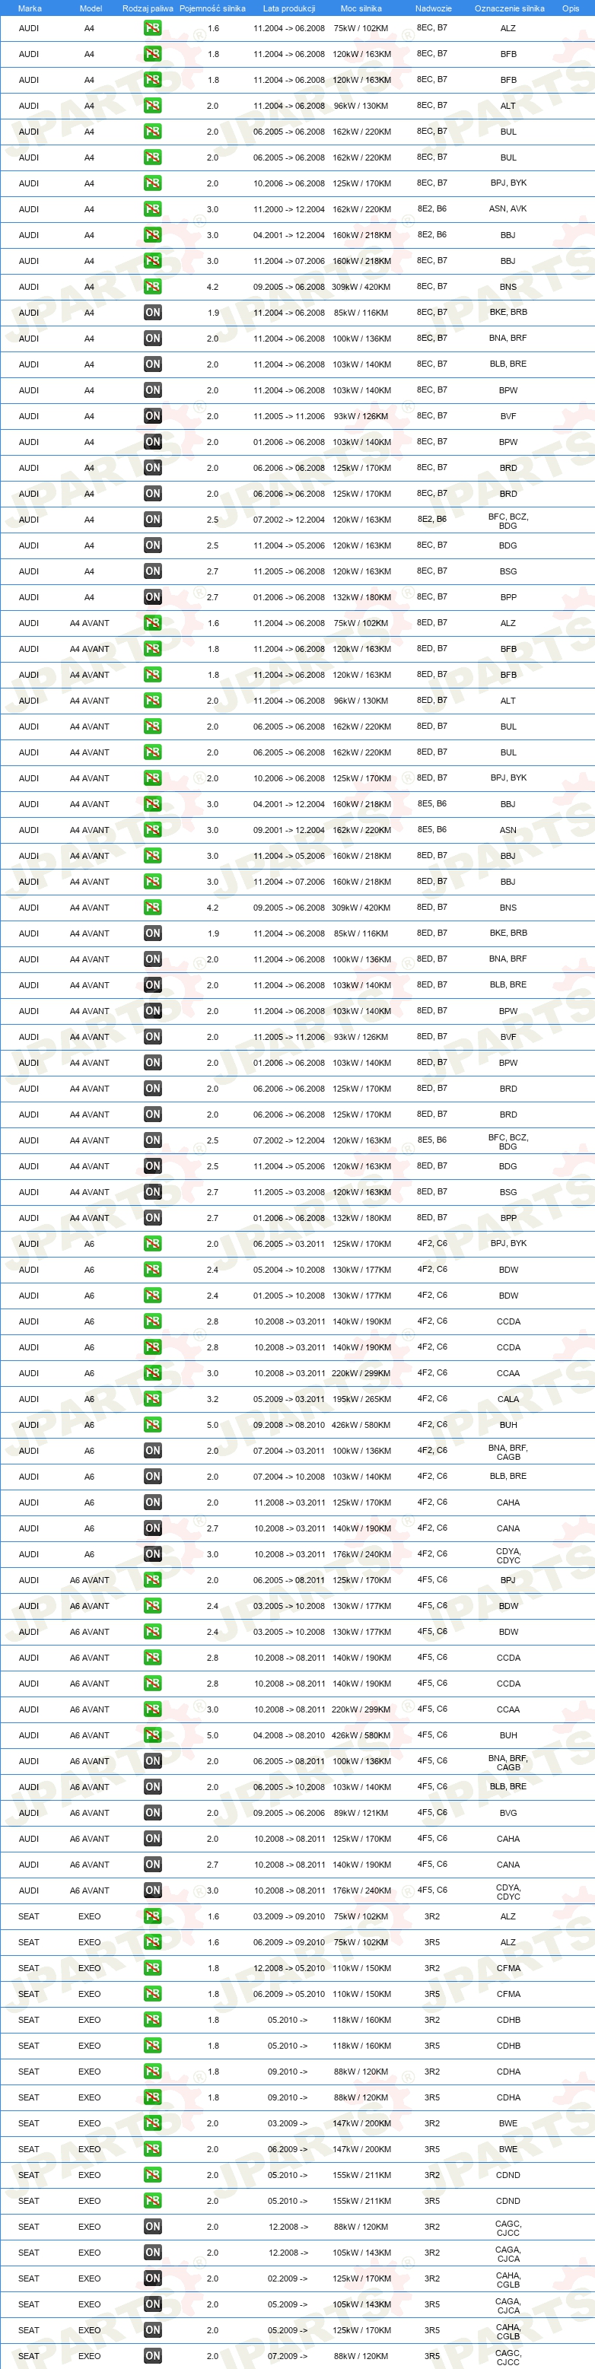
Task: Click the diesel ON icon in the A4 AVANT BSG row
Action: point(153,1192)
